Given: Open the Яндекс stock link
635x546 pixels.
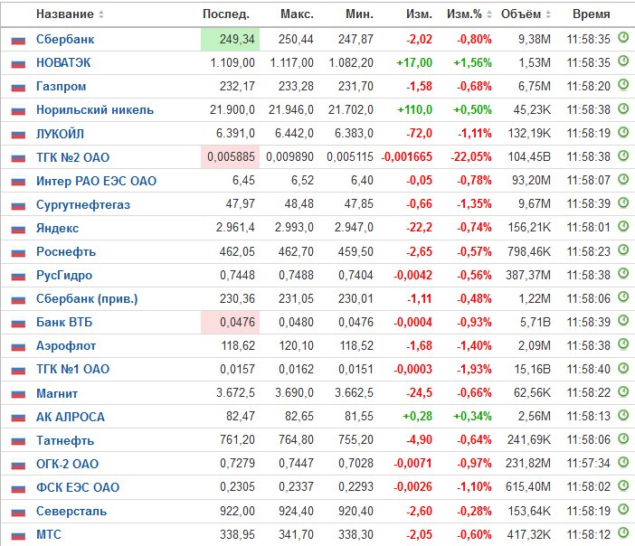Looking at the screenshot, I should pos(58,228).
